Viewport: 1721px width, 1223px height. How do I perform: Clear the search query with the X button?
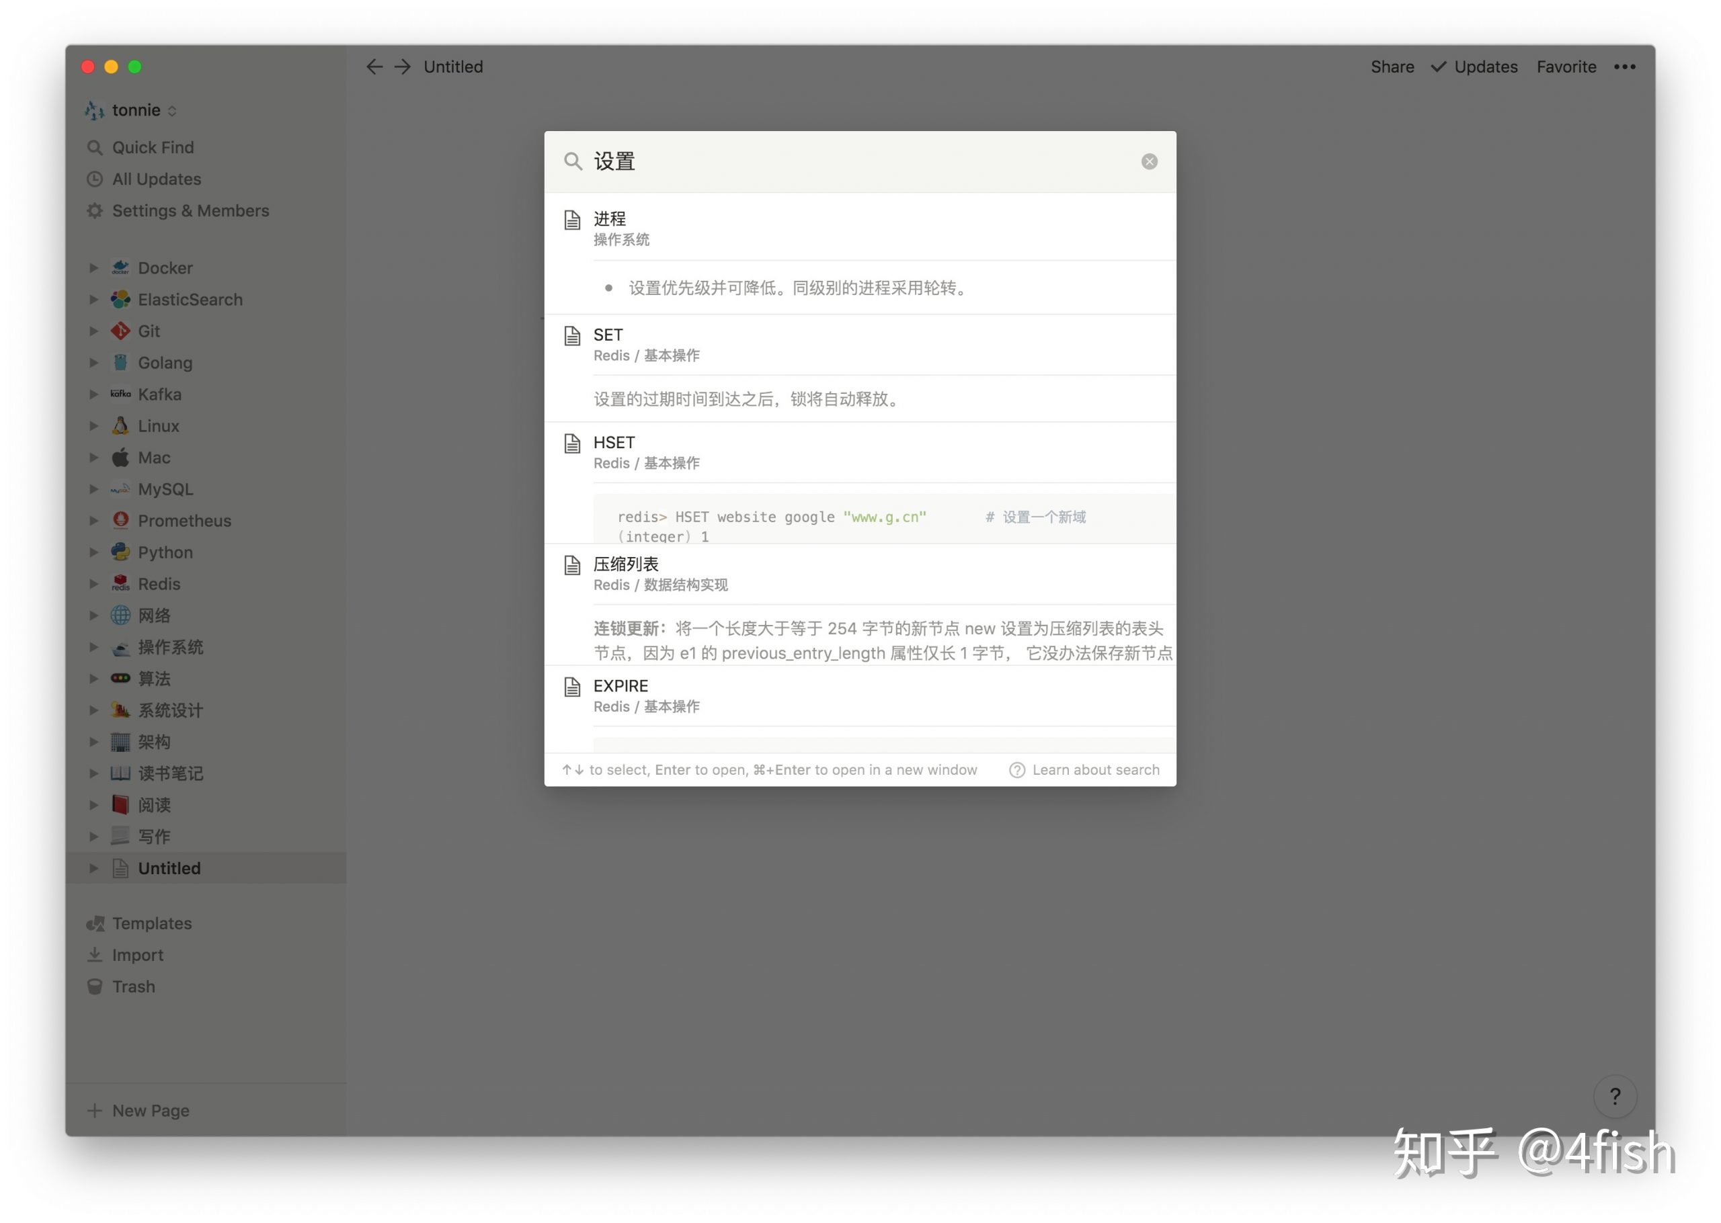coord(1150,161)
